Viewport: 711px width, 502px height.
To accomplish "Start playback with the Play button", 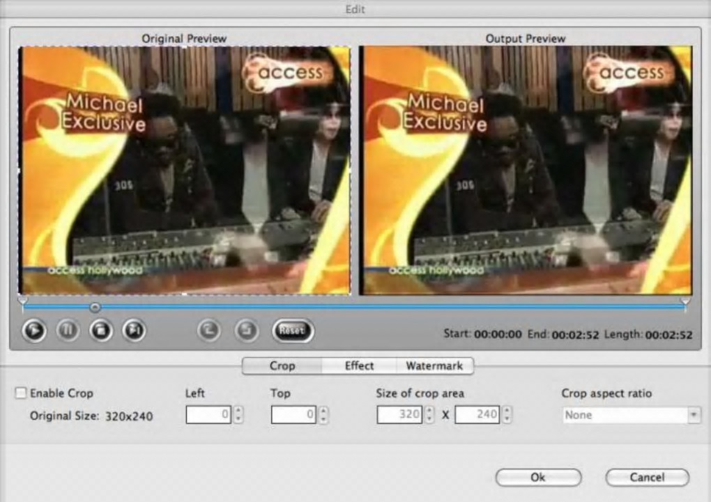I will [34, 330].
